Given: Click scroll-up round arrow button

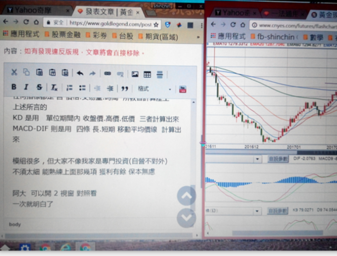Looking at the screenshot, I should click(186, 195).
